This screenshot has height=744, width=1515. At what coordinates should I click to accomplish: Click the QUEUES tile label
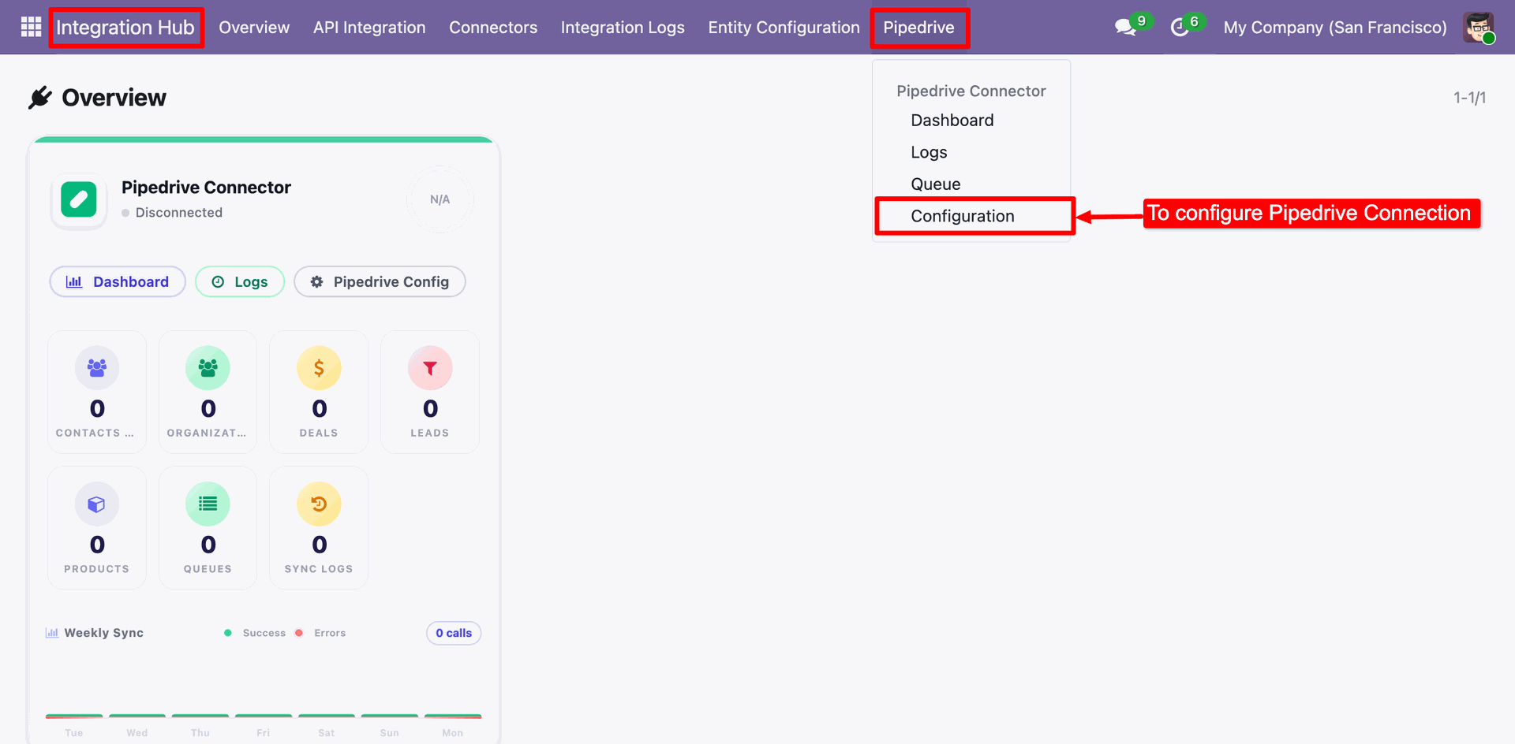click(x=208, y=569)
